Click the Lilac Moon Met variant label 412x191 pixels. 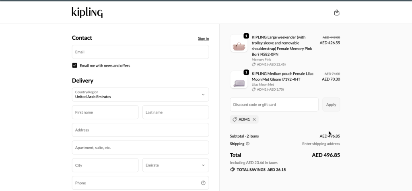[263, 84]
